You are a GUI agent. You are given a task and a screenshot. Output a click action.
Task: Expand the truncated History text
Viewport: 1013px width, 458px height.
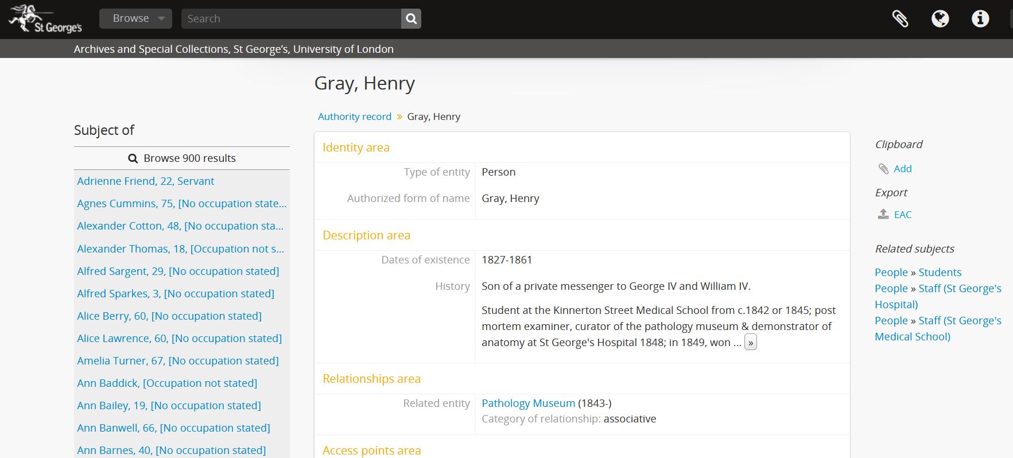coord(750,343)
